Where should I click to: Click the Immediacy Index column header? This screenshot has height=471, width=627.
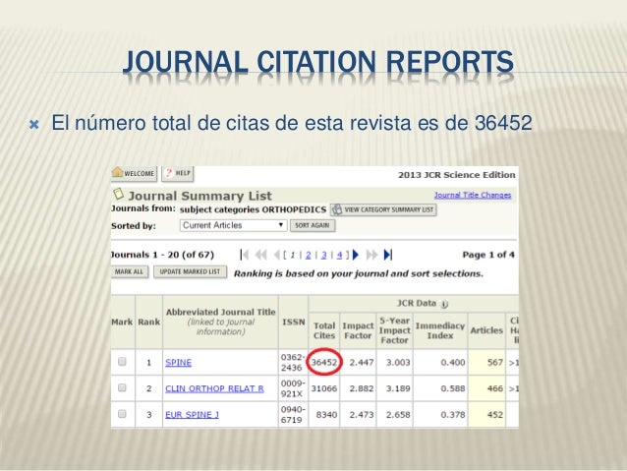tap(440, 330)
